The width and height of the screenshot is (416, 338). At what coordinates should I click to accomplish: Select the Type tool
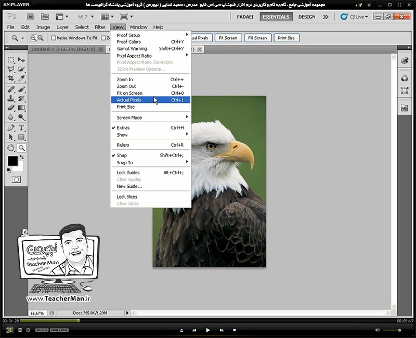[x=21, y=127]
